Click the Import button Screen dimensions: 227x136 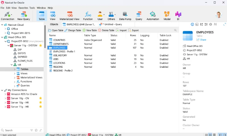click(x=121, y=30)
